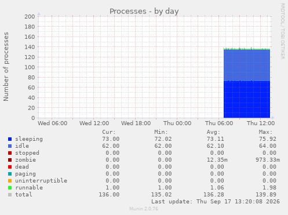Click the 'idle' legend label
The image size is (288, 215).
point(22,146)
